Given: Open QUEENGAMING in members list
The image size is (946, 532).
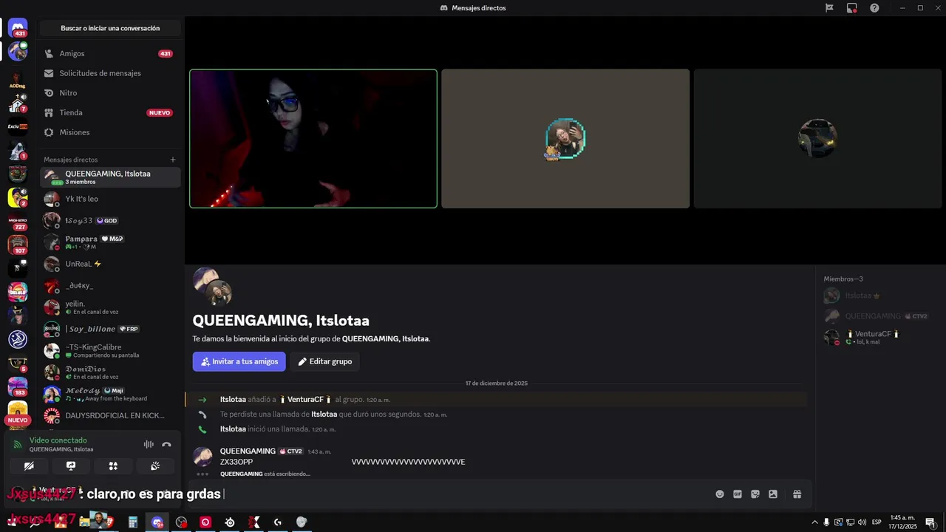Looking at the screenshot, I should pos(879,316).
